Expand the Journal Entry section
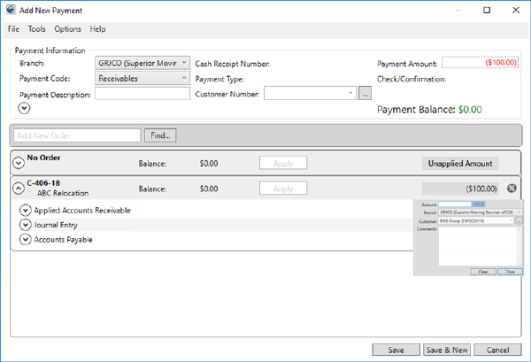This screenshot has width=531, height=362. click(25, 225)
